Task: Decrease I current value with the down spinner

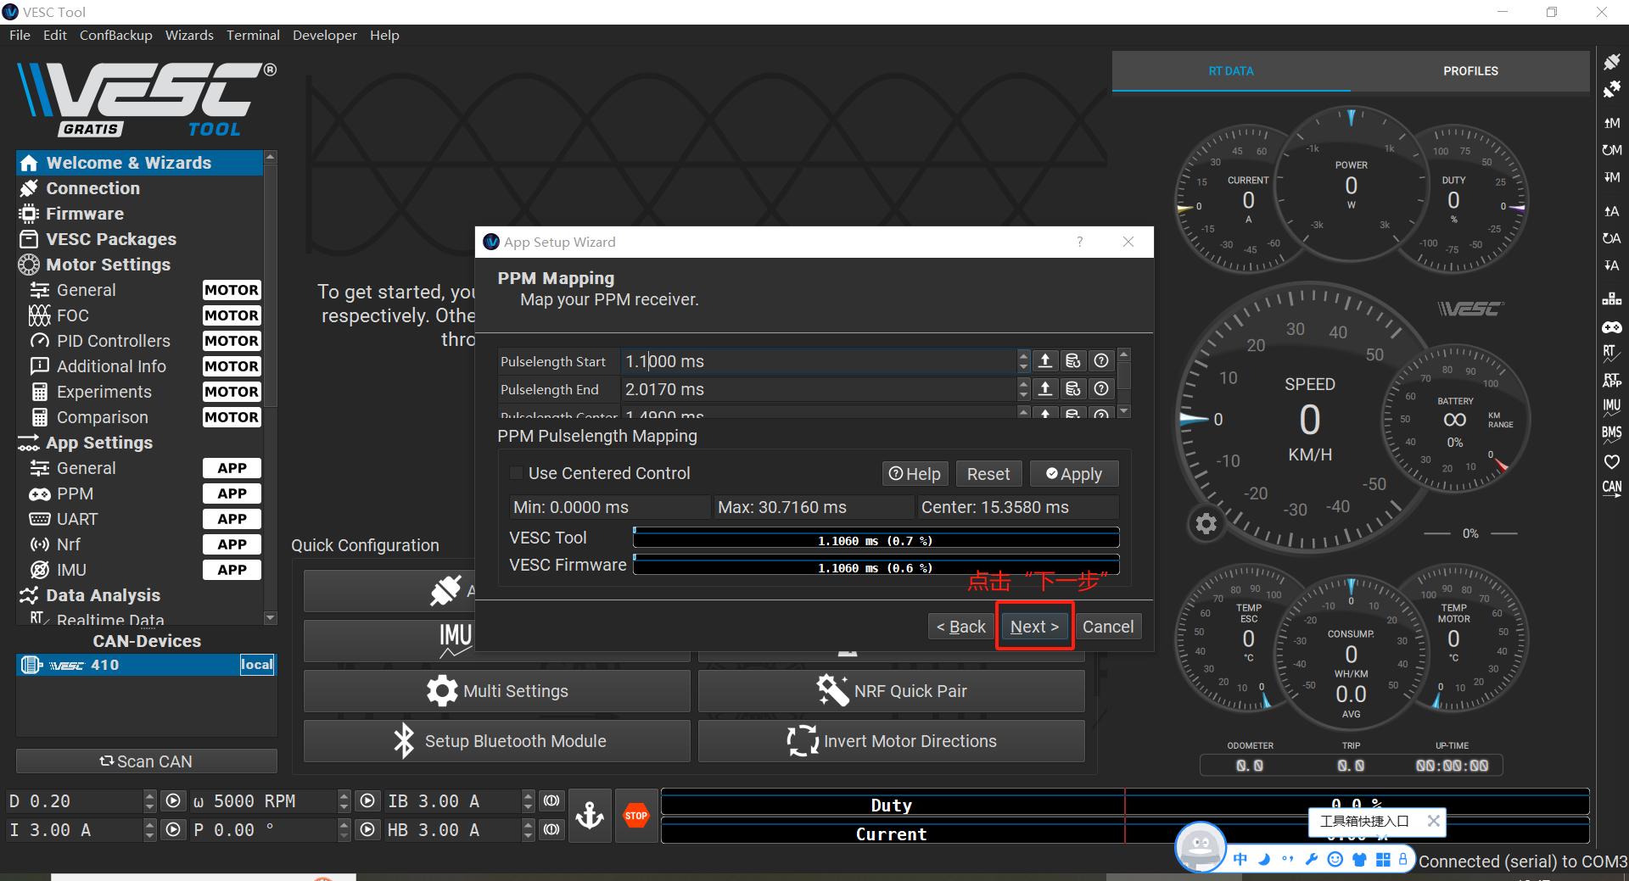Action: [x=150, y=836]
